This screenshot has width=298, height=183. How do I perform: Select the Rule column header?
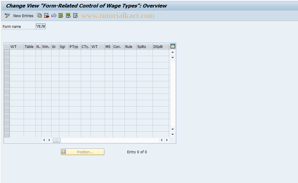130,47
